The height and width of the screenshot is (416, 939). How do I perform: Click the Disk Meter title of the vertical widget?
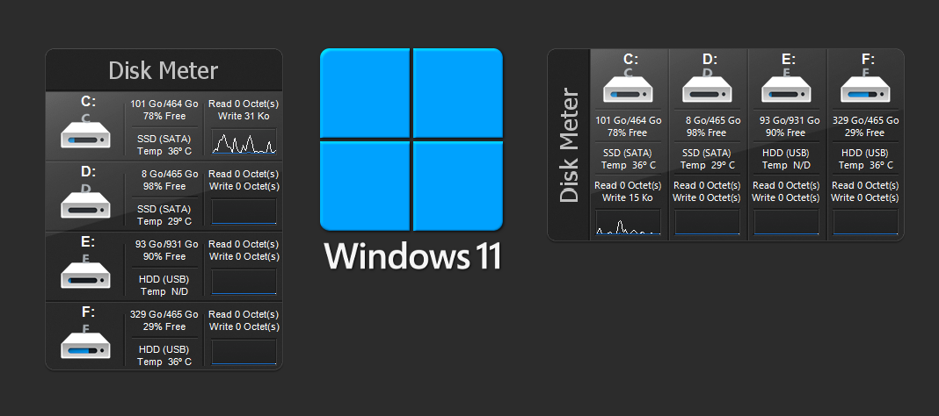[x=164, y=70]
